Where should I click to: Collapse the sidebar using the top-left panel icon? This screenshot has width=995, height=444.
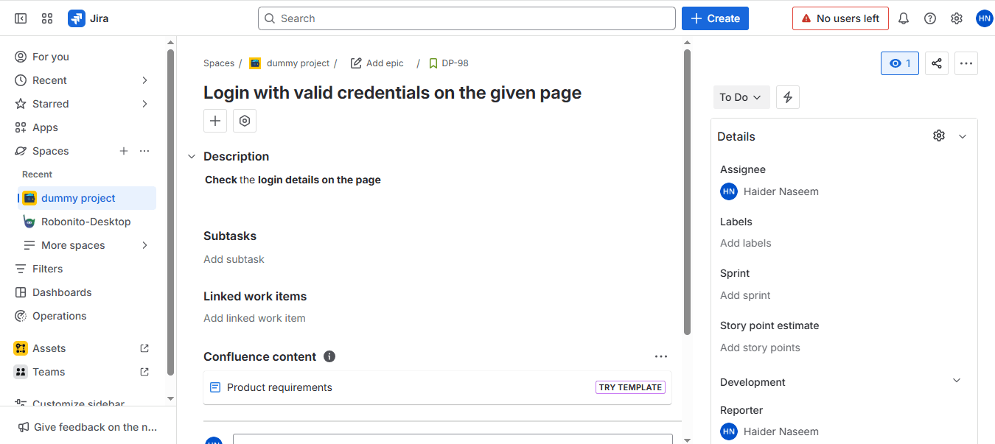tap(21, 18)
